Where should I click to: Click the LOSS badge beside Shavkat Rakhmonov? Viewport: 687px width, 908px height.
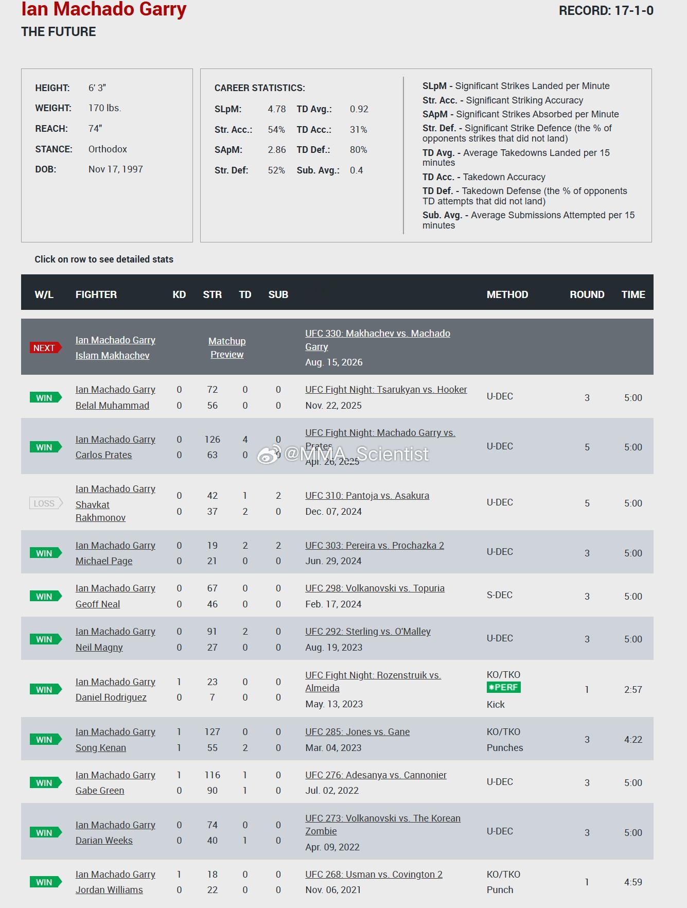point(46,503)
